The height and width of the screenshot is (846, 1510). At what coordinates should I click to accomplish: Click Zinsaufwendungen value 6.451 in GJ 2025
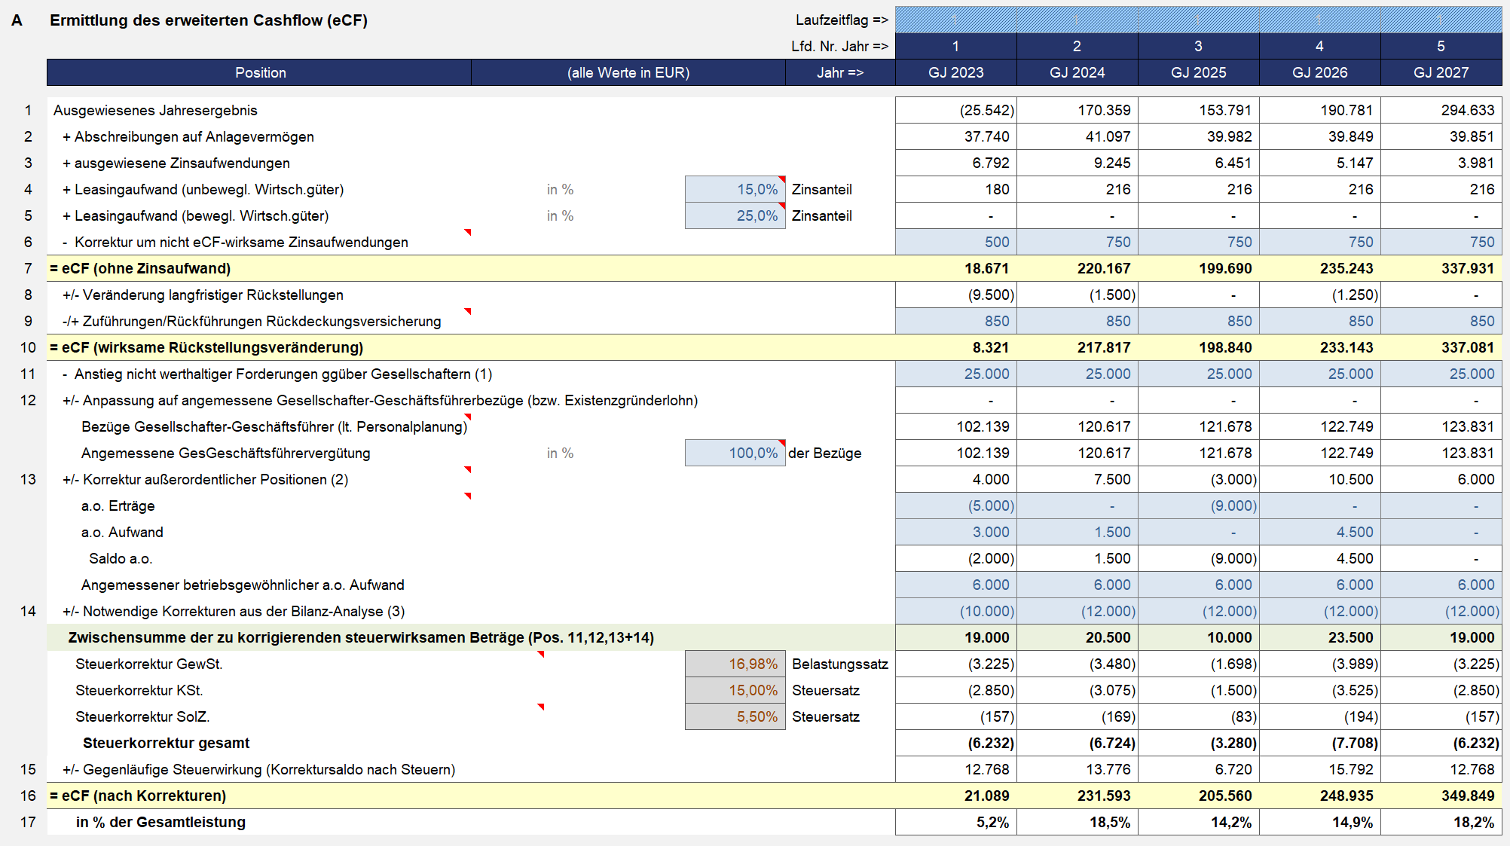point(1198,163)
